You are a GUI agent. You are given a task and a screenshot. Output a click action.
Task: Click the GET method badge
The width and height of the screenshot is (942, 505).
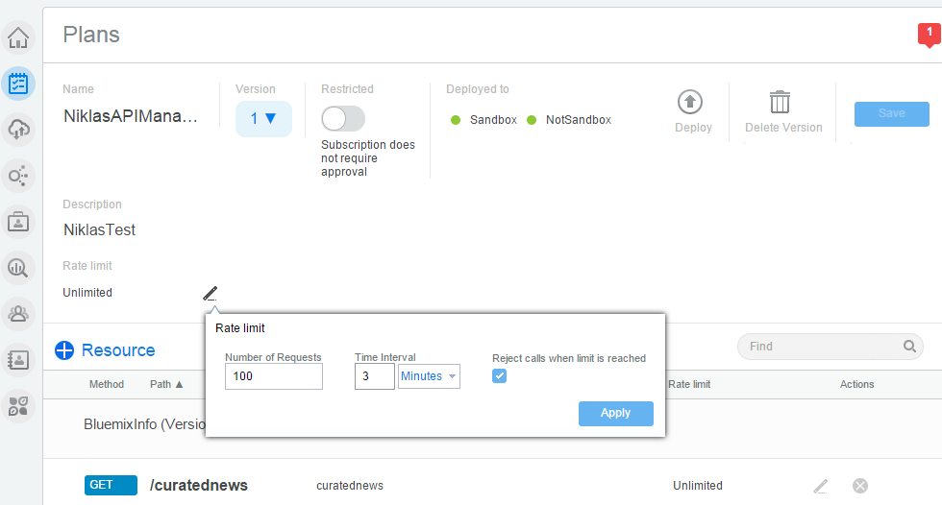[112, 485]
